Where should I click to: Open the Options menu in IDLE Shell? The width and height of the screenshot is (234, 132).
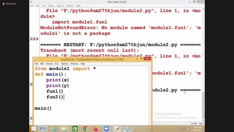pos(60,6)
